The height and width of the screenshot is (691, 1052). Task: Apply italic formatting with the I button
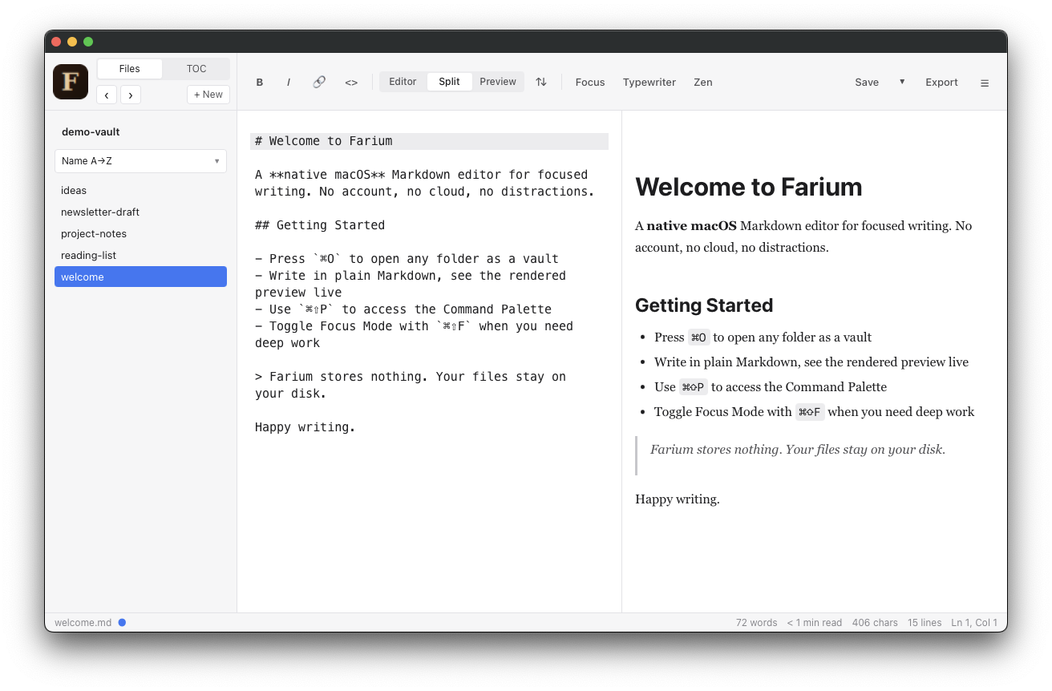[289, 82]
